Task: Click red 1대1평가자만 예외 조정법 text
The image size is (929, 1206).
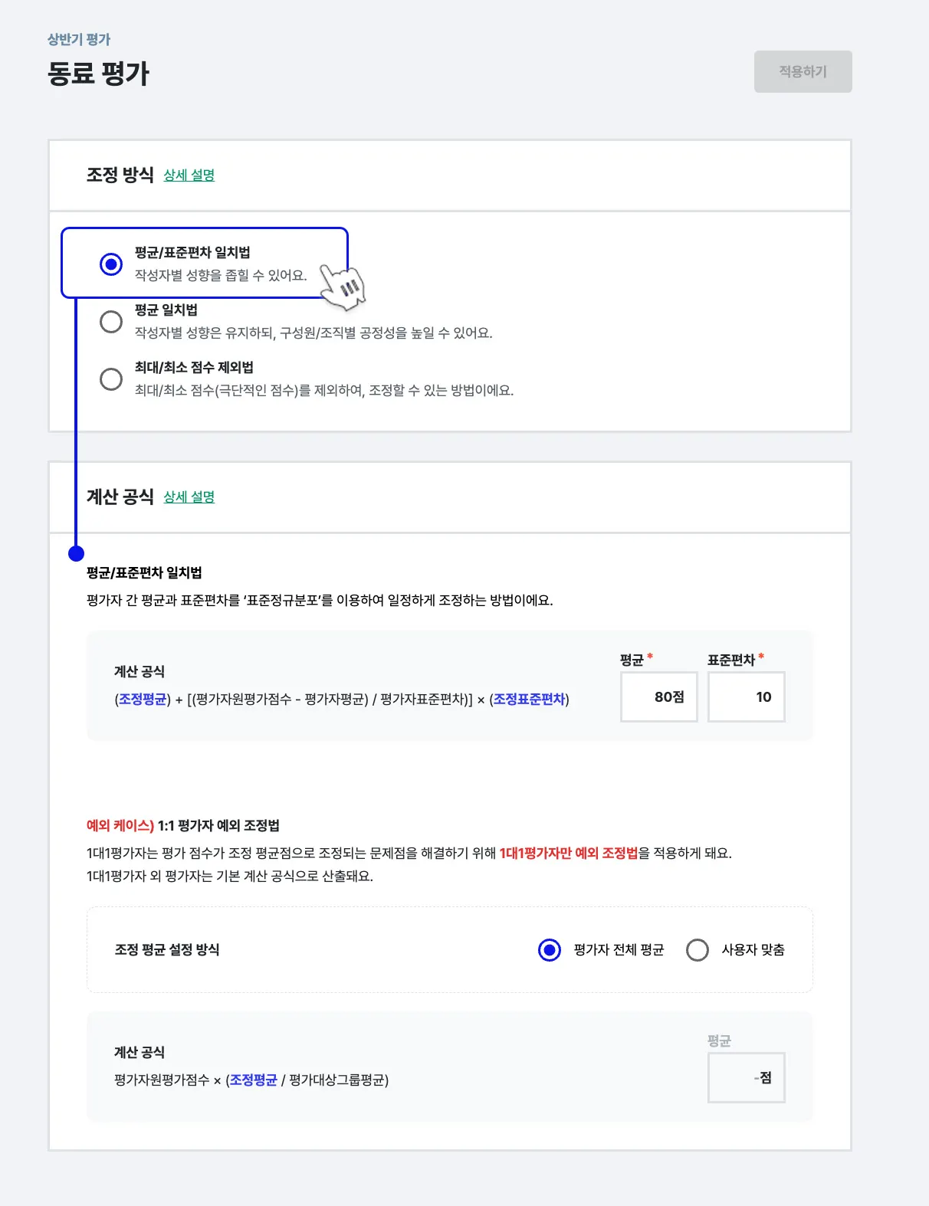Action: (x=569, y=853)
